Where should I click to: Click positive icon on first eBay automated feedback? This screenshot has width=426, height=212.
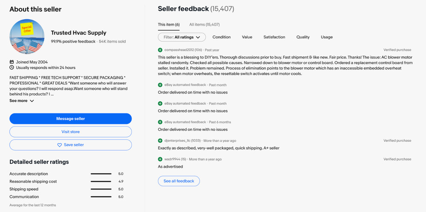pos(160,85)
